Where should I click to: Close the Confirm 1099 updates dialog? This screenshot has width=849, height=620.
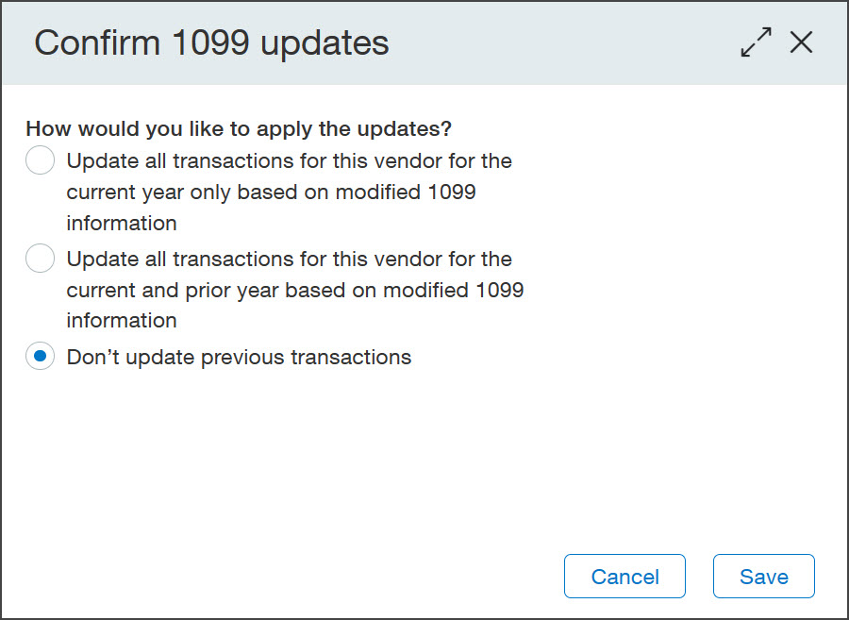pos(801,42)
